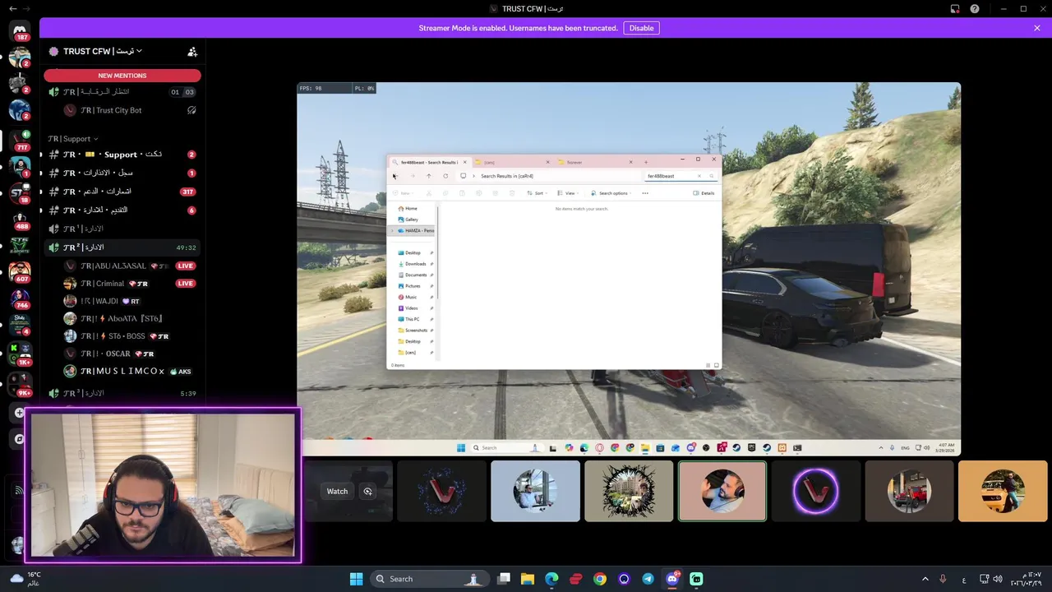Expand the HAMZA - Personal tree node
1052x592 pixels.
pyautogui.click(x=393, y=231)
